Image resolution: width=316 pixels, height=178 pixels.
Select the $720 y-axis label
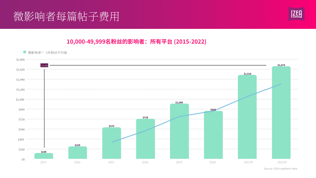(22, 120)
